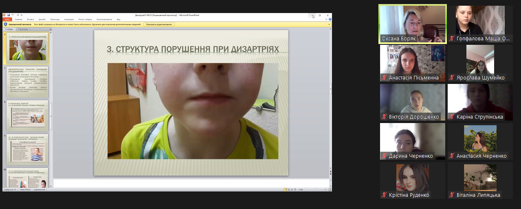Click the Undo arrow icon
This screenshot has height=209, width=521.
pos(12,15)
